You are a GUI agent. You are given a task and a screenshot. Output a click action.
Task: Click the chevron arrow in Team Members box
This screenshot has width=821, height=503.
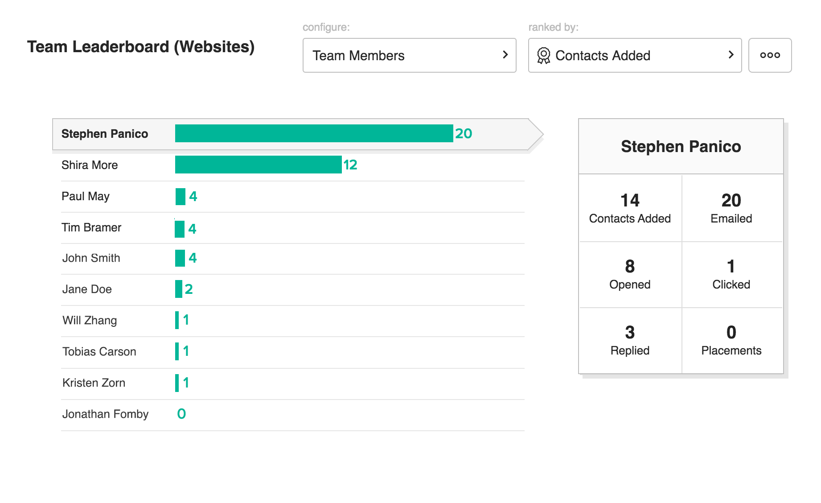tap(505, 55)
